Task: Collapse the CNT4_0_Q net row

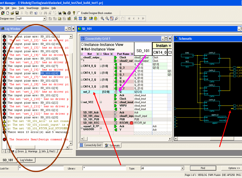Action: tap(82, 66)
